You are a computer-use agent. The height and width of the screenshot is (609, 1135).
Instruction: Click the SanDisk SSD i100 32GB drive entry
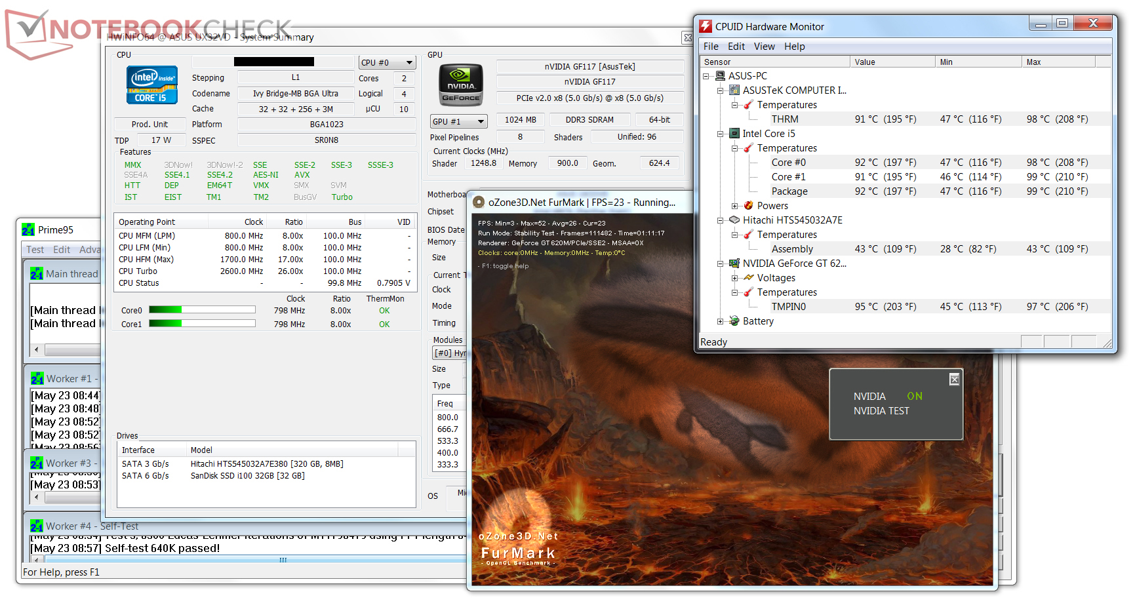[x=266, y=476]
